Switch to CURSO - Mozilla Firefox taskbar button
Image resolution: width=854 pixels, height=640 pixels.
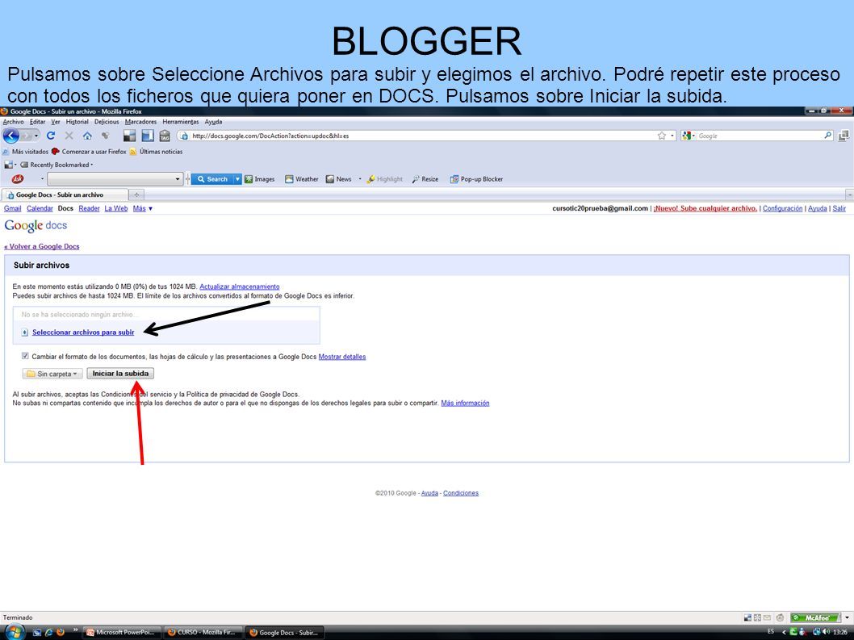point(203,633)
